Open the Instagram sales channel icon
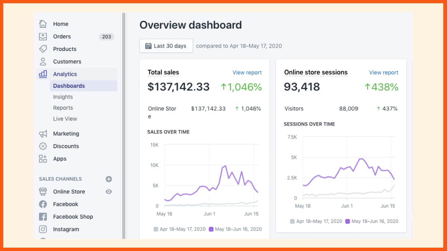 [x=43, y=229]
